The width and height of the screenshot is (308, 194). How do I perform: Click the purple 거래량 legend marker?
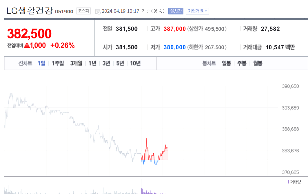pos(288,182)
